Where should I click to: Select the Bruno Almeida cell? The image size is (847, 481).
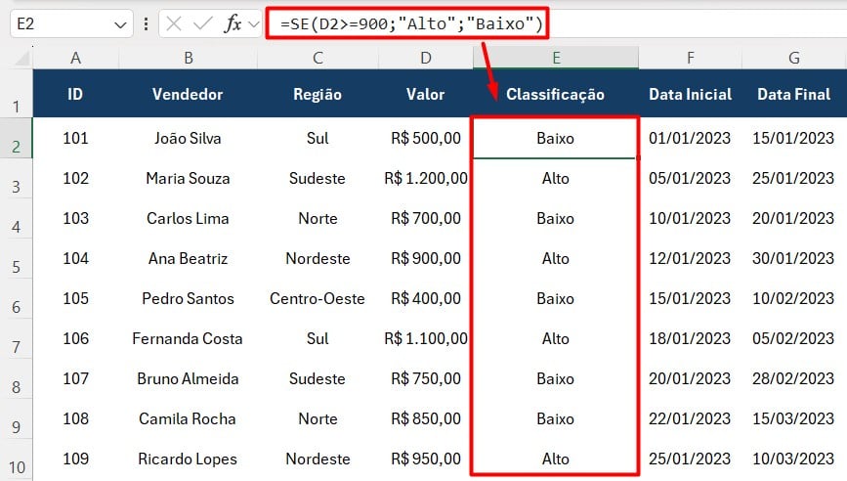point(188,378)
